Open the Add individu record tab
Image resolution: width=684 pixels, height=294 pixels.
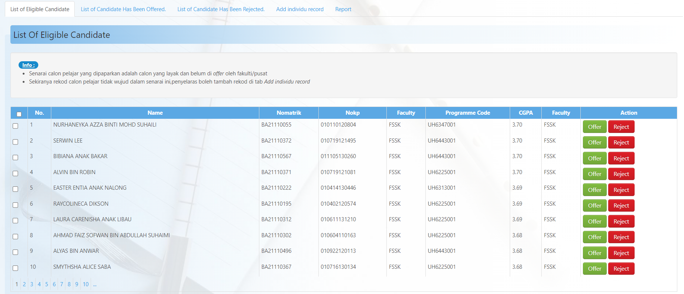pyautogui.click(x=299, y=9)
